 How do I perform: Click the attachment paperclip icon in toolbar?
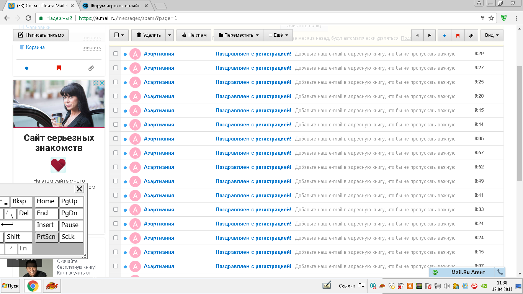pyautogui.click(x=471, y=35)
